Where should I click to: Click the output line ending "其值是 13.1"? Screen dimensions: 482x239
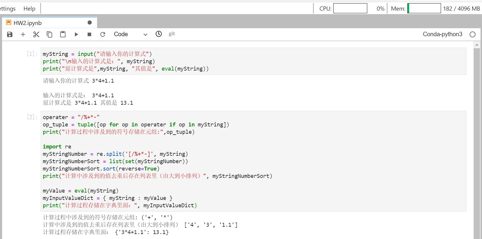[88, 103]
